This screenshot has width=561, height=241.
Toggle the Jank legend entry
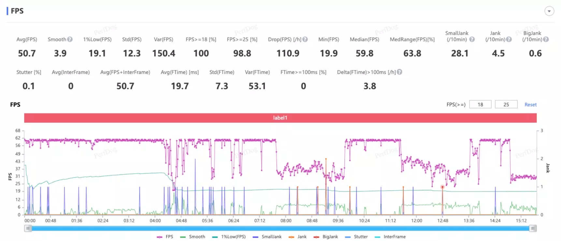(x=297, y=237)
